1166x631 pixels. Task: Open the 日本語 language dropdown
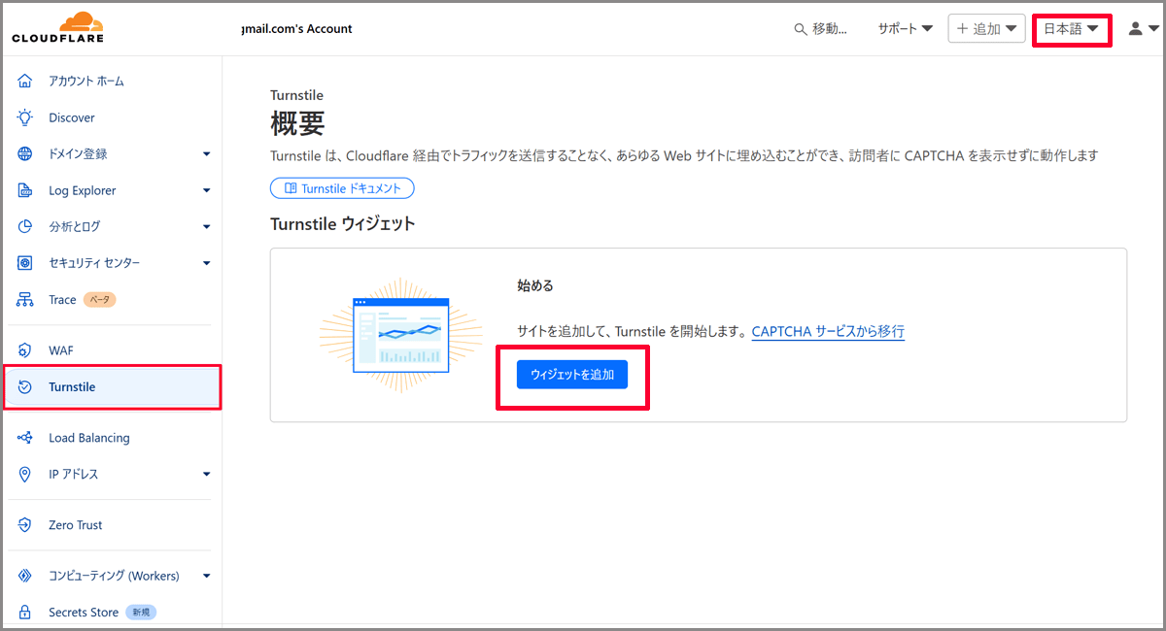point(1072,29)
